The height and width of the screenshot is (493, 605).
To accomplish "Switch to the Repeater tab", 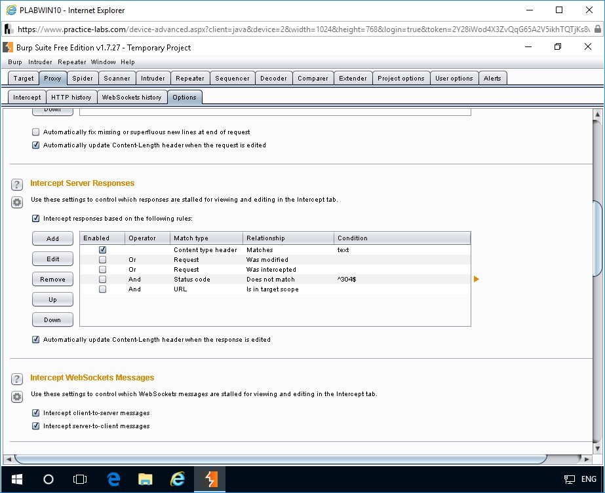I will 190,79.
